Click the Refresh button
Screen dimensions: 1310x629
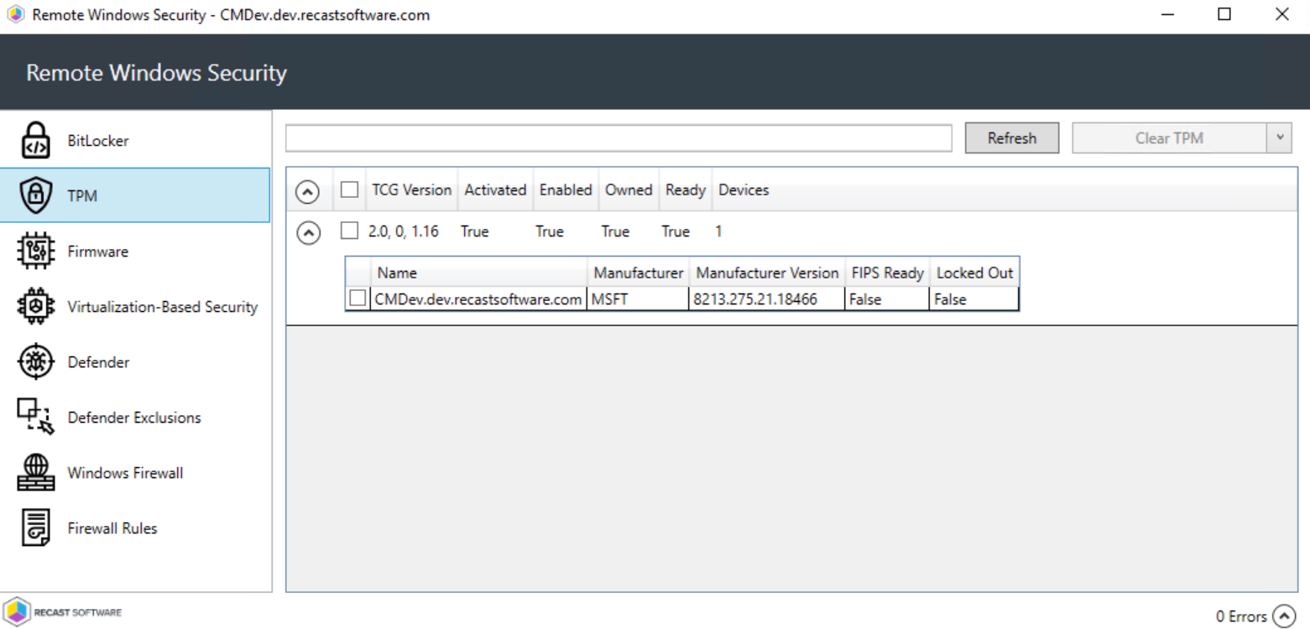point(1012,138)
